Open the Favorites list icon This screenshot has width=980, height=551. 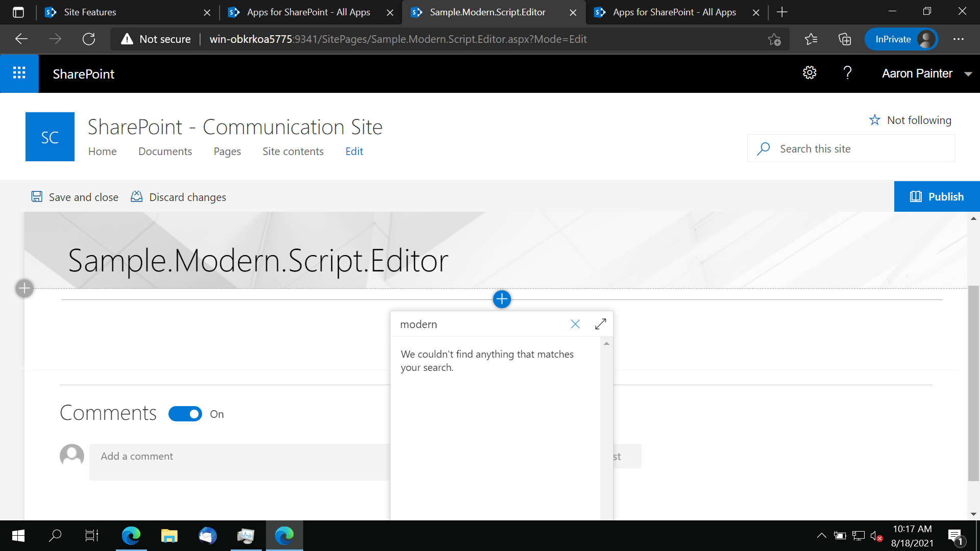[811, 39]
